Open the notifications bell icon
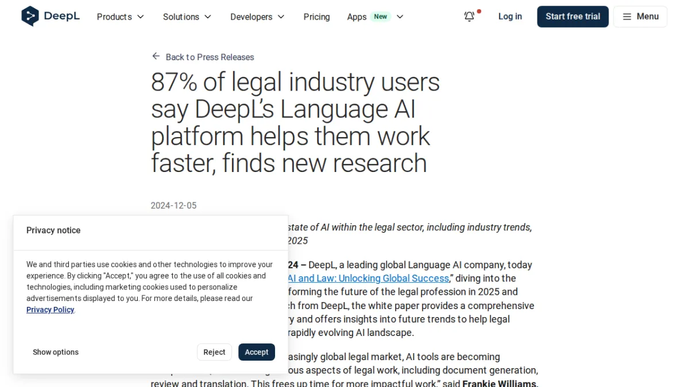This screenshot has width=689, height=387. point(470,17)
